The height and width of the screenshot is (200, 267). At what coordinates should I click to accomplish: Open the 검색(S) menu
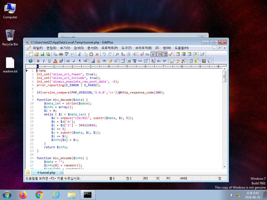(x=79, y=48)
